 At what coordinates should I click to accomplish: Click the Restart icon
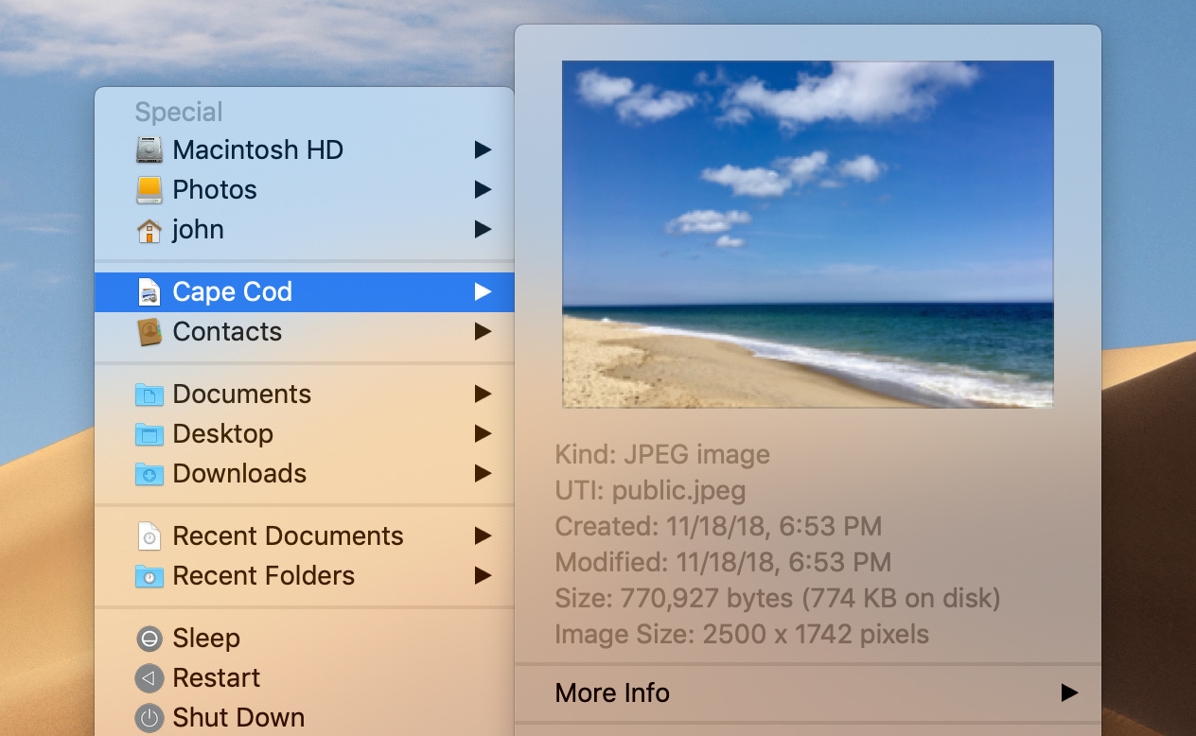point(149,677)
